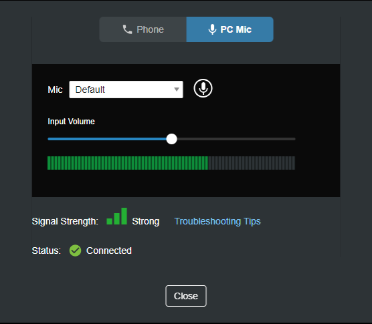This screenshot has height=324, width=372.
Task: Click the unlit gray segment of level meter
Action: pos(252,163)
